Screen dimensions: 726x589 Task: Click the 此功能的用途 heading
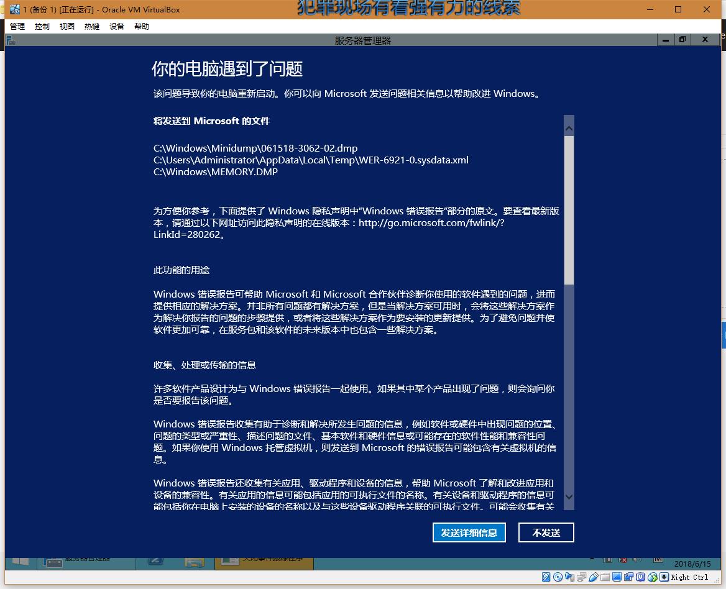pos(181,270)
